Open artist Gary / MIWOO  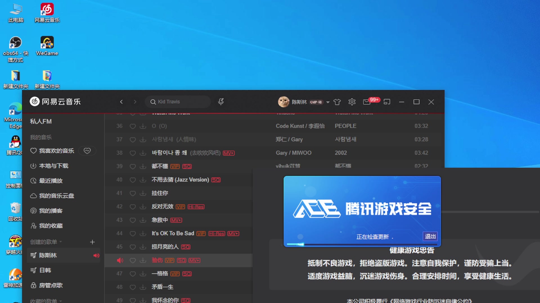[x=294, y=153]
